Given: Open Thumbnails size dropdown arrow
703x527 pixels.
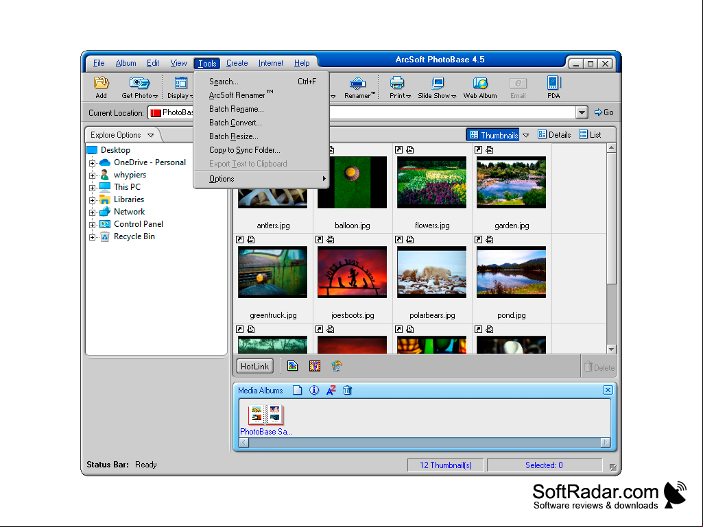Looking at the screenshot, I should tap(526, 135).
